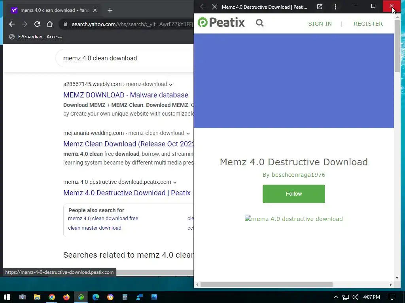Click the Peatix logo
The width and height of the screenshot is (405, 303).
221,22
